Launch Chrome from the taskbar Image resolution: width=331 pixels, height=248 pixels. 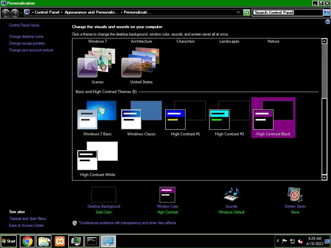click(27, 241)
